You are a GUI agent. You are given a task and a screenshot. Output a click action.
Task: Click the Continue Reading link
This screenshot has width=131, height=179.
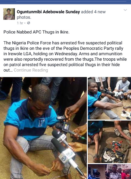pyautogui.click(x=31, y=70)
